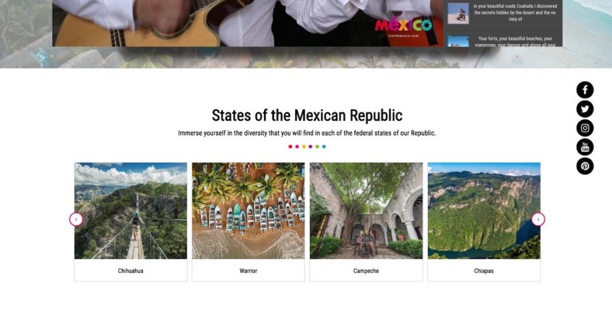The width and height of the screenshot is (612, 311).
Task: Open the Instagram social icon
Action: pos(585,128)
